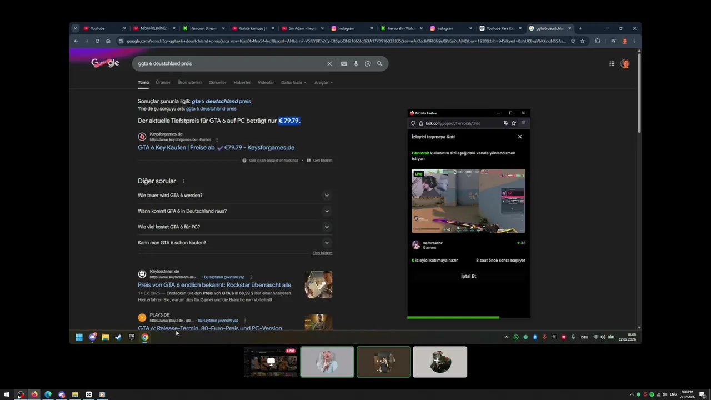Open the live stream preview thumbnail in Kick
This screenshot has width=711, height=400.
468,201
